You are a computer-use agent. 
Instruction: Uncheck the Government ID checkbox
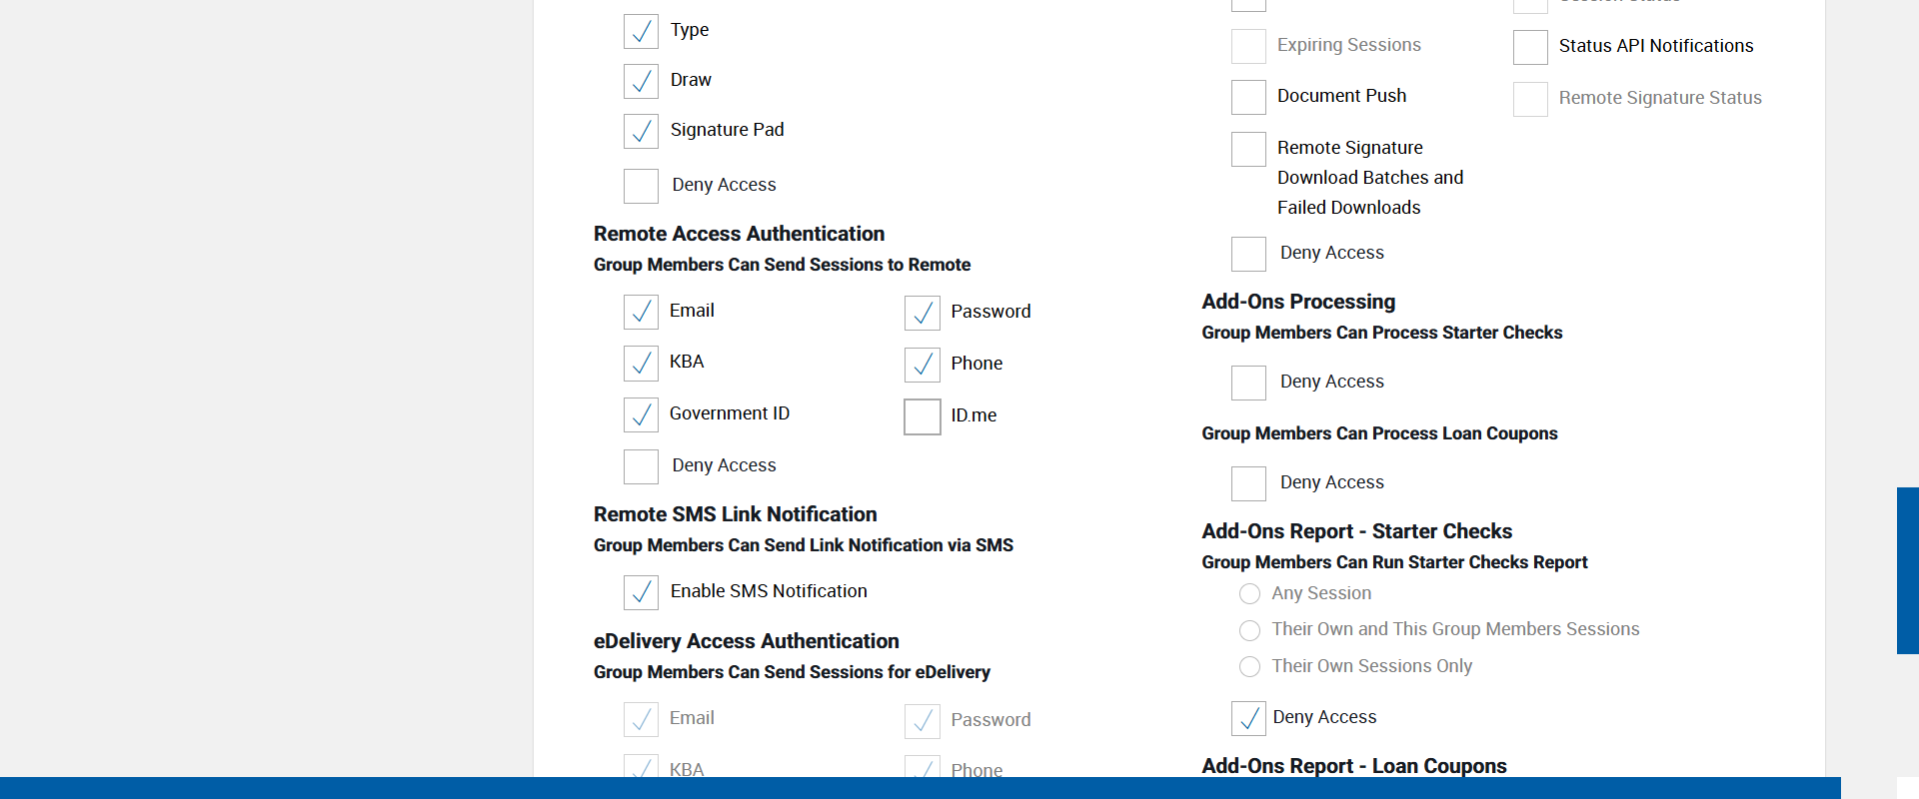pyautogui.click(x=641, y=414)
